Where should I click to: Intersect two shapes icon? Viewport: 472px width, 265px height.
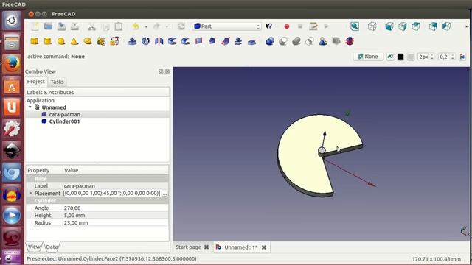[x=310, y=41]
